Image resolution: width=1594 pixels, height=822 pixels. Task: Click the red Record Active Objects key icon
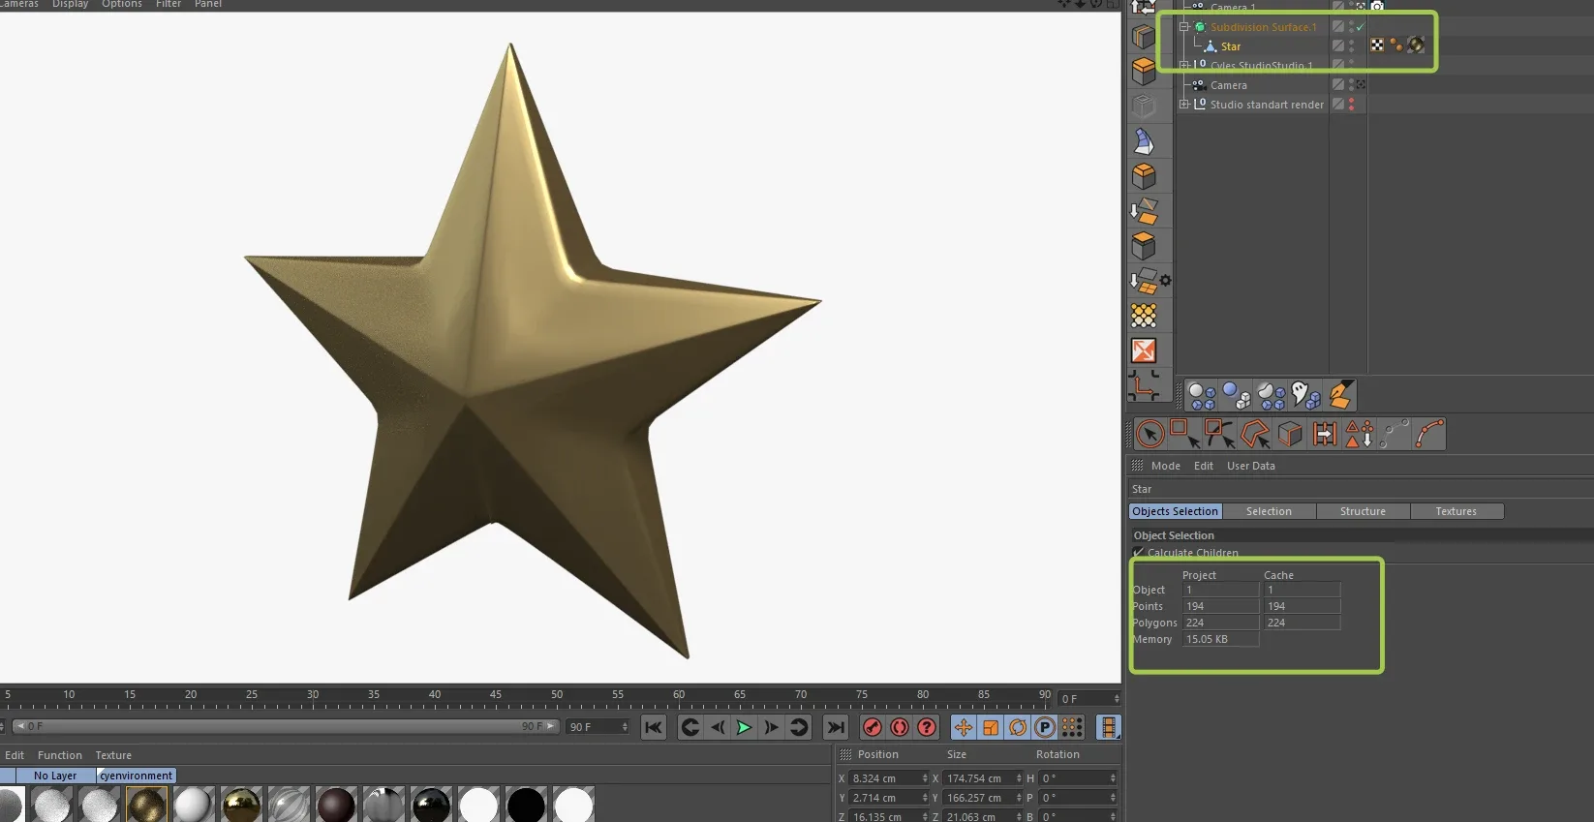[x=873, y=727]
